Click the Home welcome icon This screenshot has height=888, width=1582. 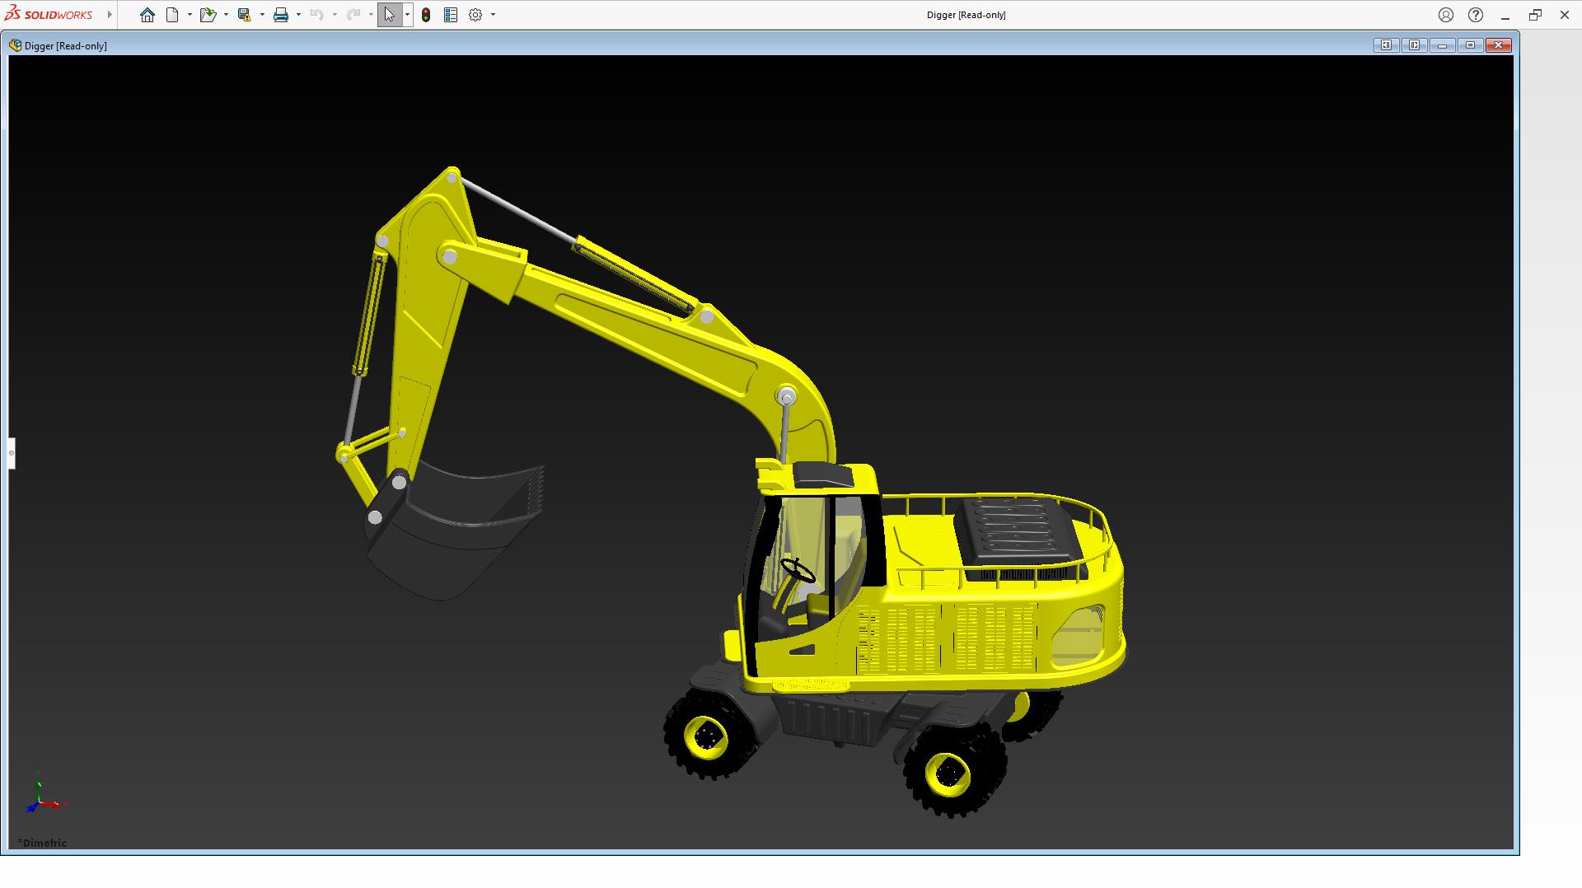click(x=147, y=15)
